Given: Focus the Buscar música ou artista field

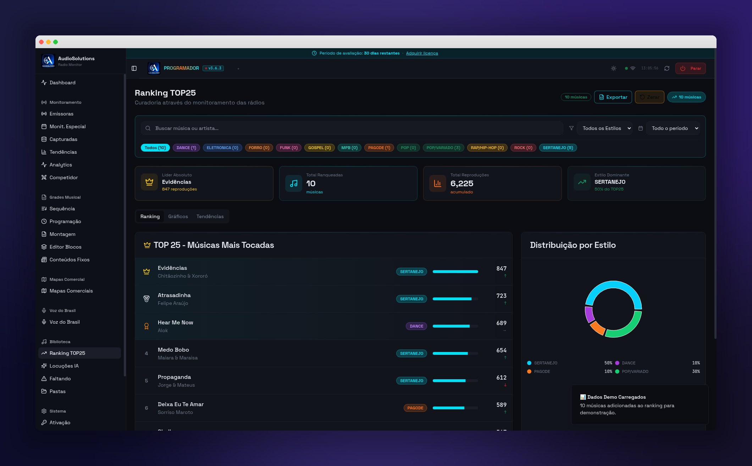Looking at the screenshot, I should point(352,128).
